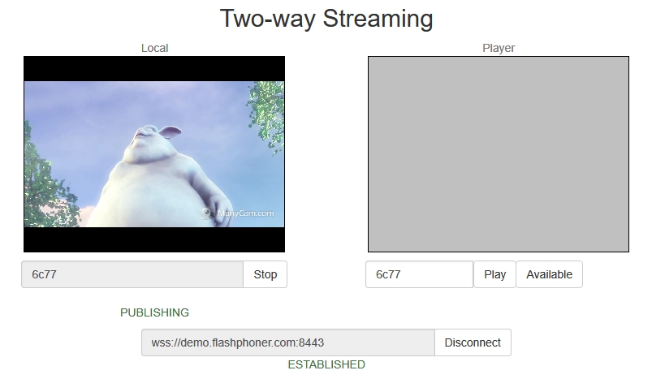Click the Player label above gray box
The image size is (652, 379).
point(499,48)
